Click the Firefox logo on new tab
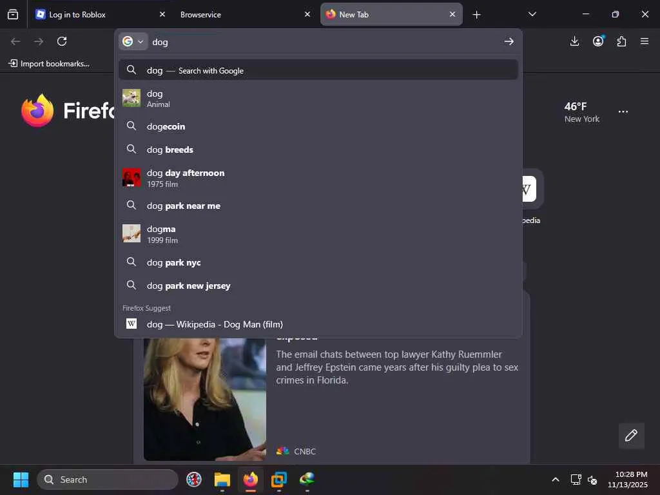Screen dimensions: 660x495 tap(37, 110)
